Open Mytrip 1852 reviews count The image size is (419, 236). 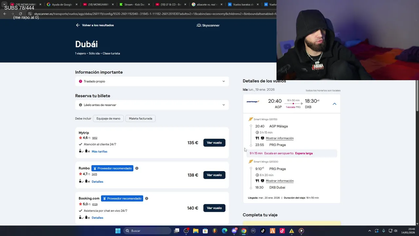click(x=95, y=138)
